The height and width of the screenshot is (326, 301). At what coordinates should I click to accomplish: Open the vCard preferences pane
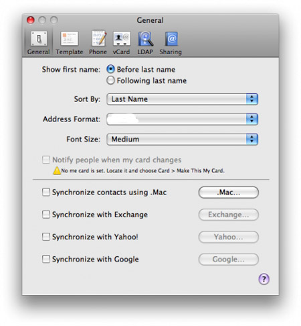121,43
